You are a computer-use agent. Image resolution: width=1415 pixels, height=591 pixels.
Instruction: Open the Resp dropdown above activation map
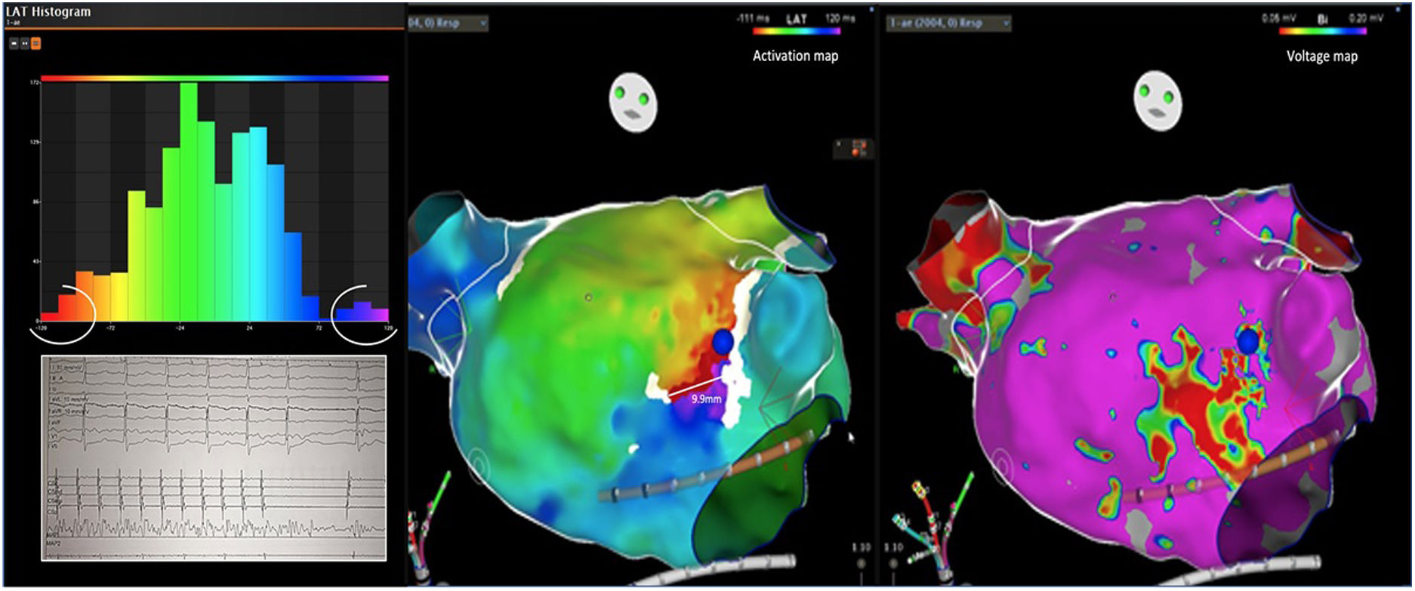[x=449, y=23]
